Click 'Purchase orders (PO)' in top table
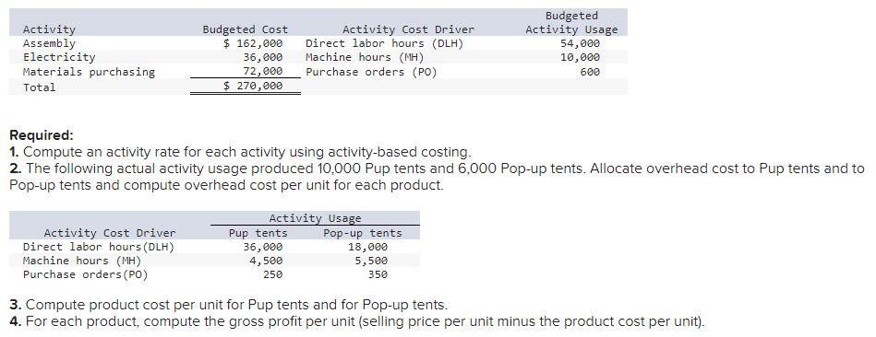Screen dimensions: 876x337 coord(371,72)
